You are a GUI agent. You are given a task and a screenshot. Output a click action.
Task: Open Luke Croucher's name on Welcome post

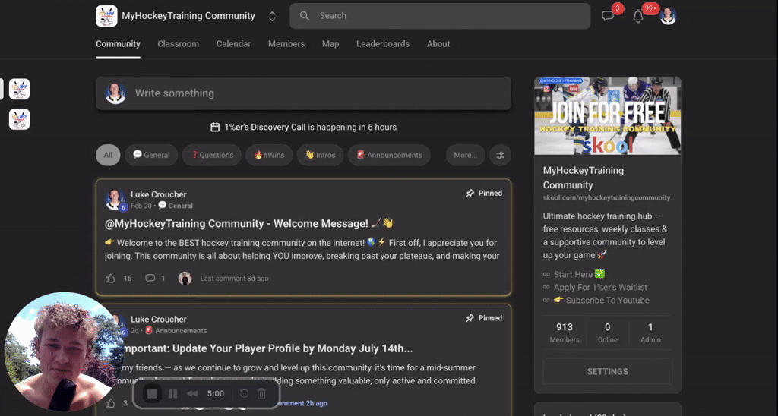click(159, 194)
